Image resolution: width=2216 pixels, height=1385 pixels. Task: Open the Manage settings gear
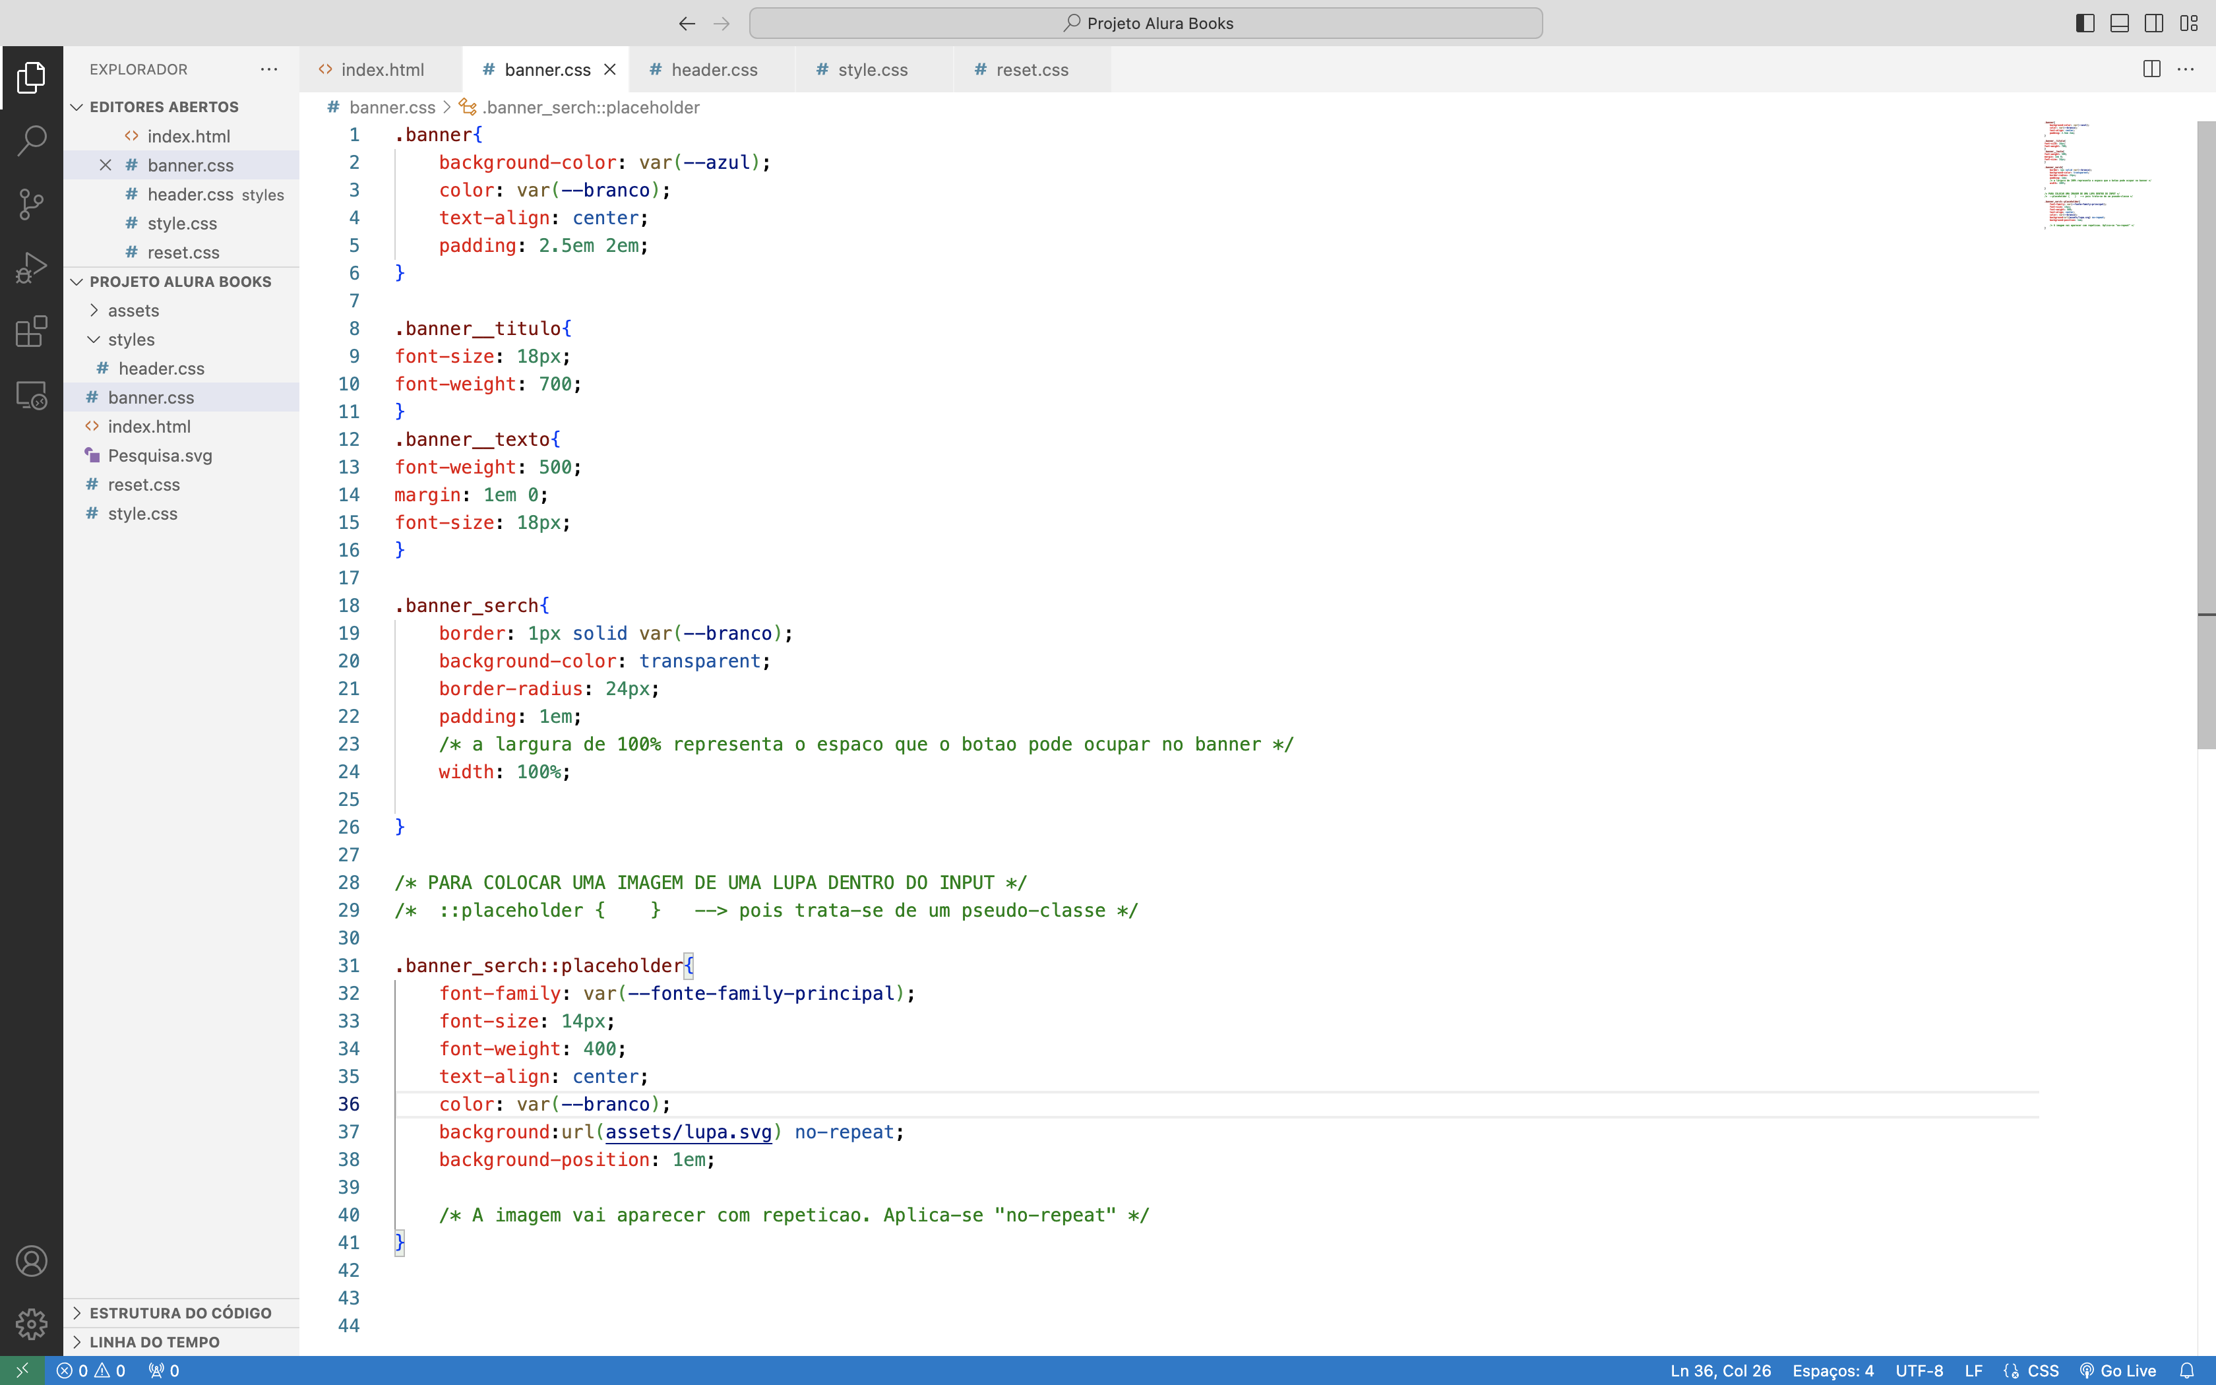click(31, 1324)
